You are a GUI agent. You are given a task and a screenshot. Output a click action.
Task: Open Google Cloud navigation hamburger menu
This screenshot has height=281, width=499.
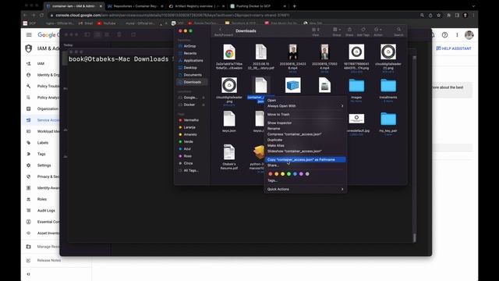(x=29, y=34)
